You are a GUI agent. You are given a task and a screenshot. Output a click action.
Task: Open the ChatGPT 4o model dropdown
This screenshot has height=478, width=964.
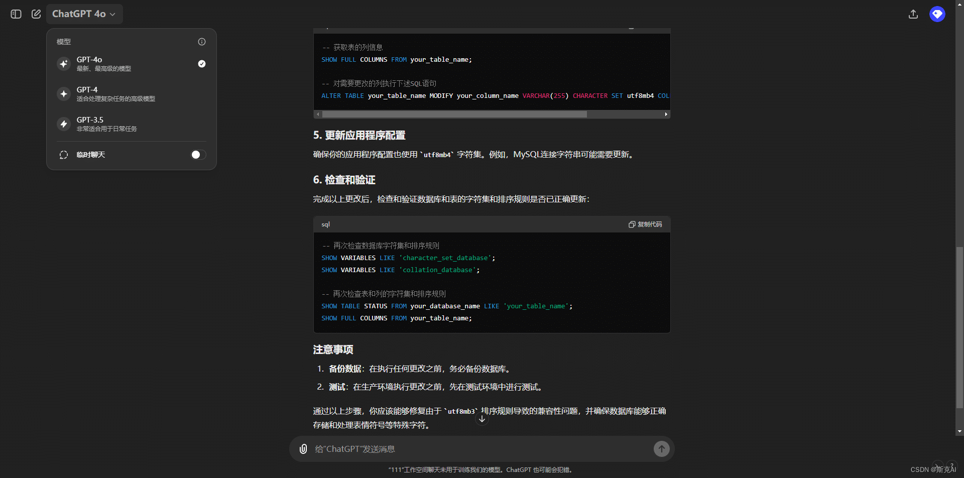tap(84, 14)
